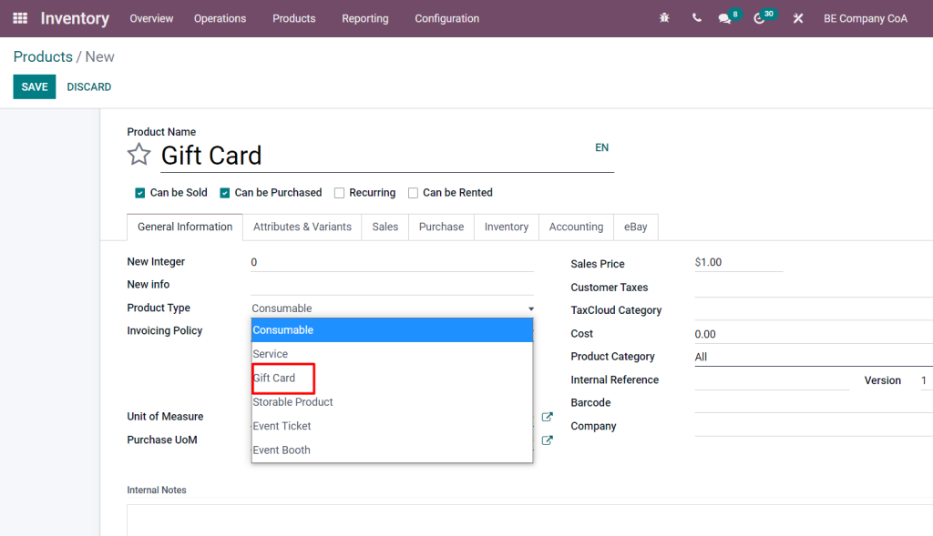Click the tools wrench icon
933x536 pixels.
coord(797,17)
